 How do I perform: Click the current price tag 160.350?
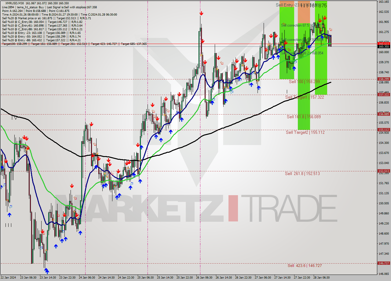[x=384, y=47]
